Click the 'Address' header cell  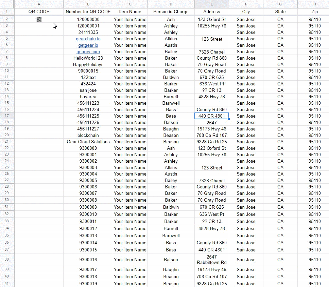pyautogui.click(x=212, y=12)
